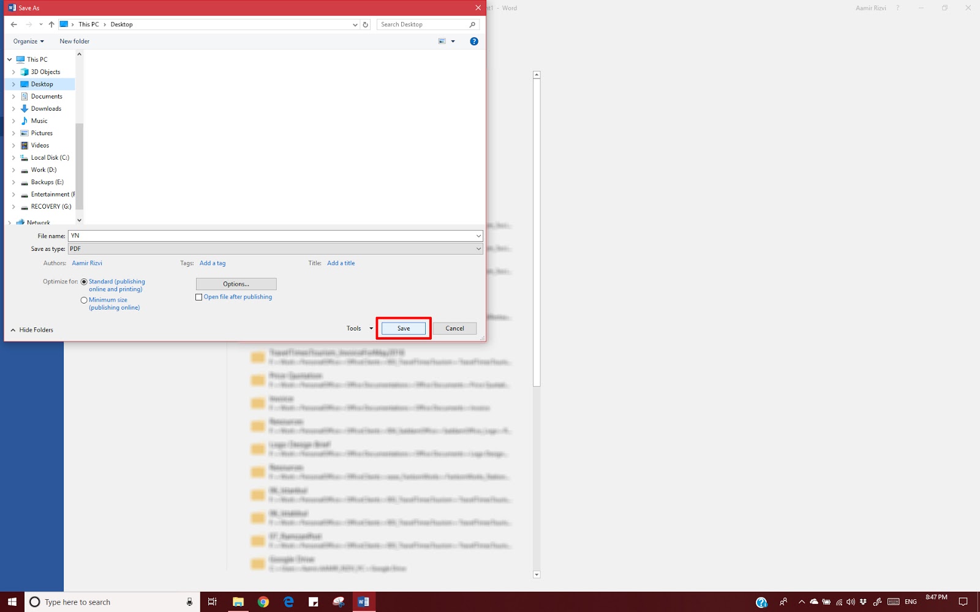Open recent locations dropdown arrow
Screen dimensions: 980x612
coord(41,24)
